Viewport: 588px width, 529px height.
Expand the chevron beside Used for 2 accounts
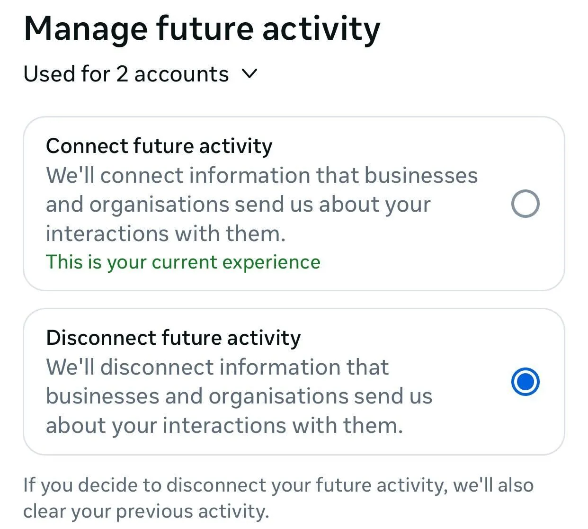point(249,74)
